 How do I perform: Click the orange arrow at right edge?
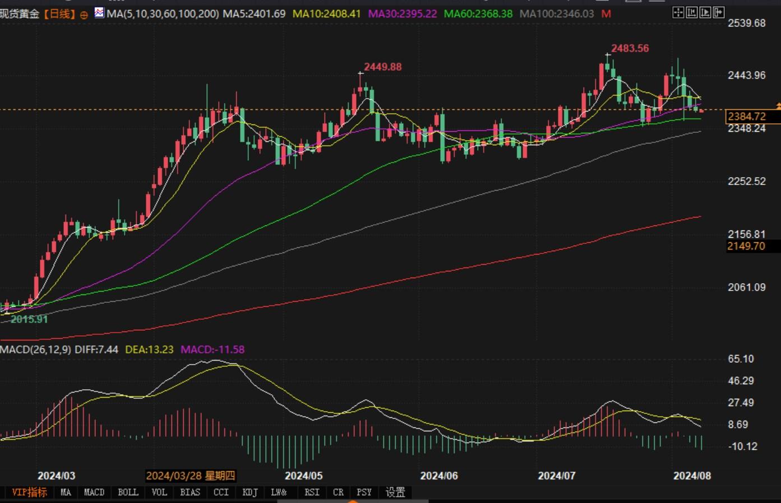click(x=778, y=105)
